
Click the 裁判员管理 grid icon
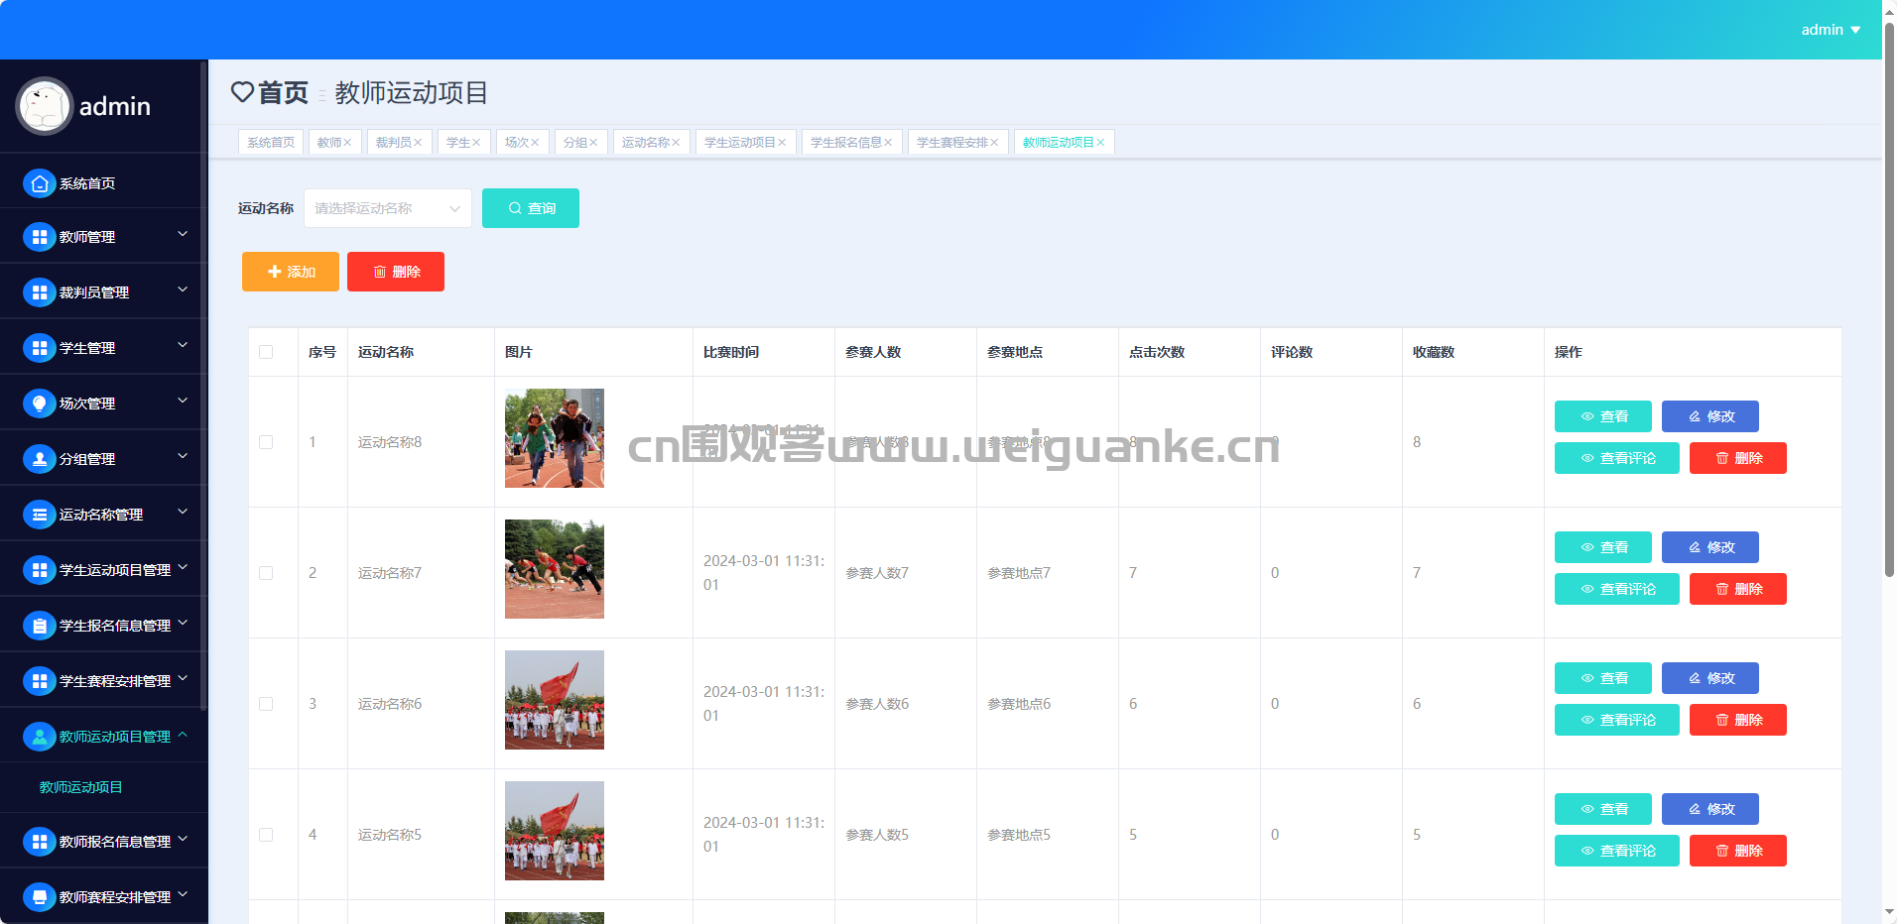coord(40,292)
